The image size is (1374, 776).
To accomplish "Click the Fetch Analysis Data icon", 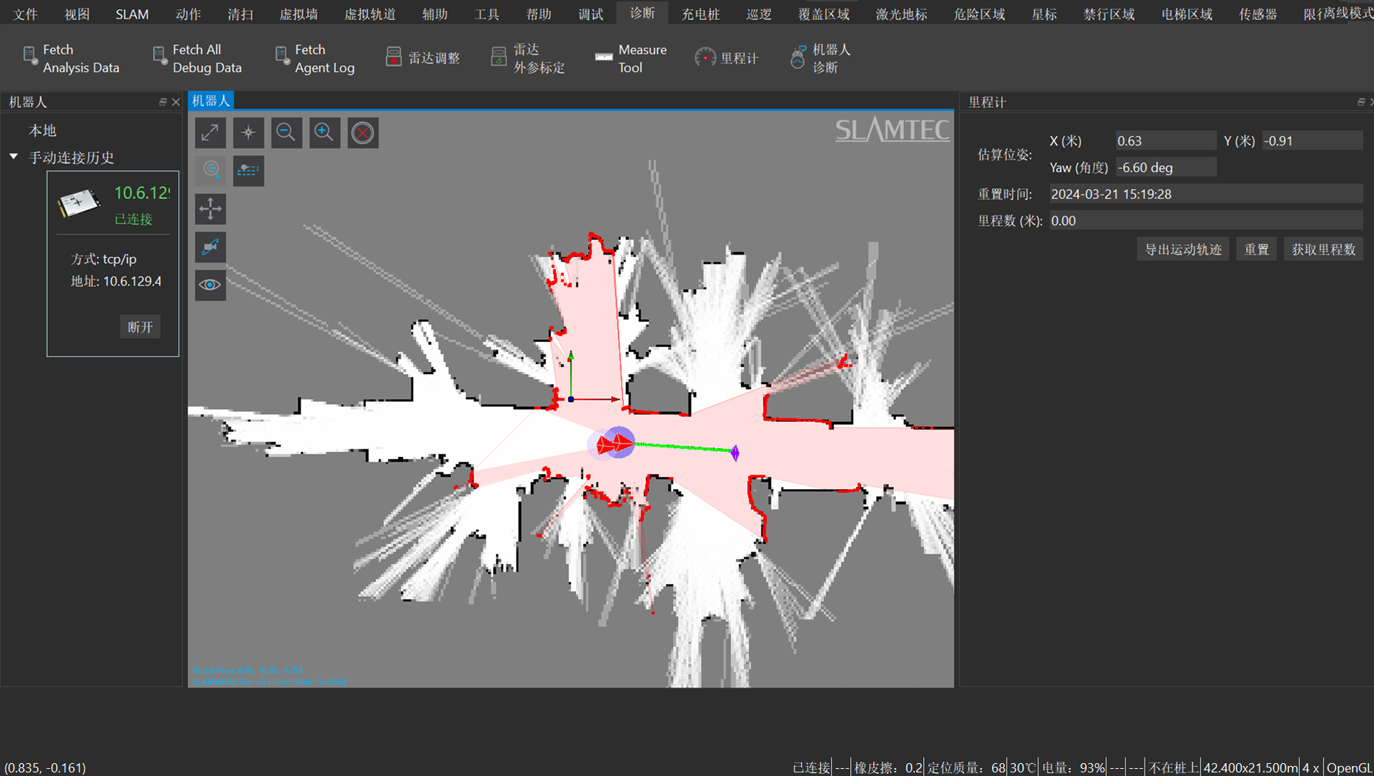I will (71, 58).
